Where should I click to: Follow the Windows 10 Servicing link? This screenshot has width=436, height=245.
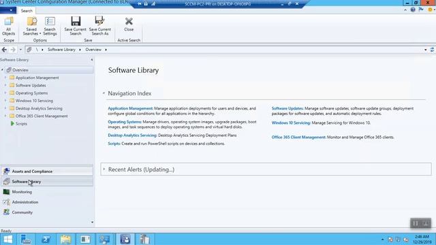point(291,122)
